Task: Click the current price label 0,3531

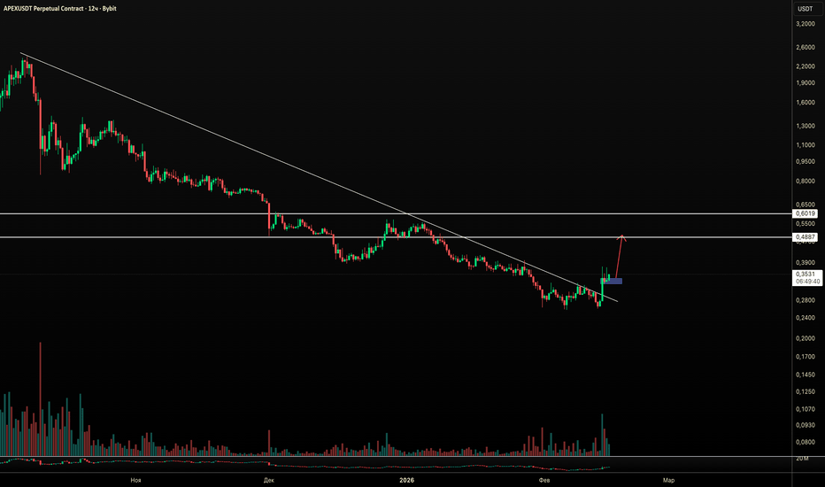Action: coord(806,274)
